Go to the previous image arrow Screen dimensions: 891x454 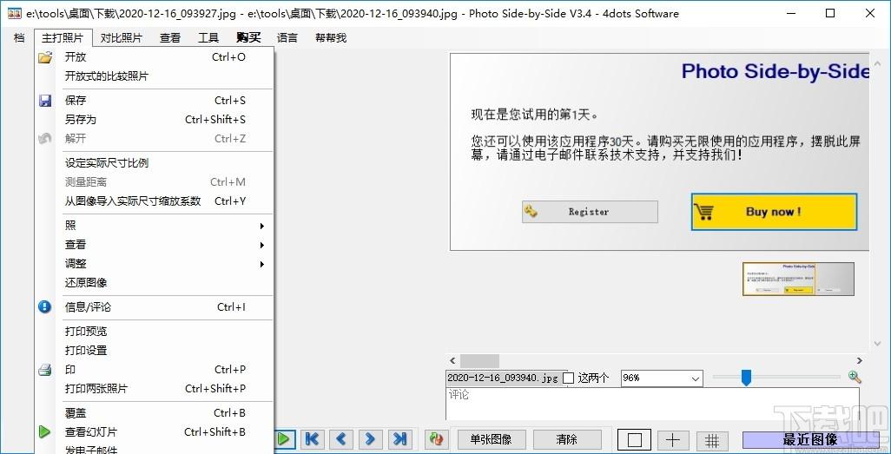coord(340,439)
